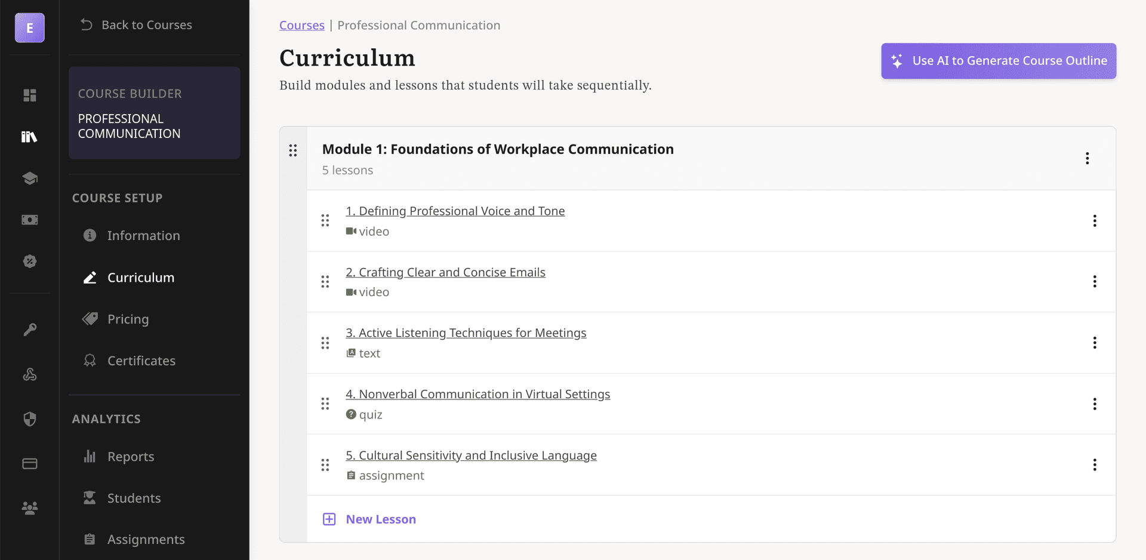
Task: Open the money bill icon in rail
Action: click(30, 220)
